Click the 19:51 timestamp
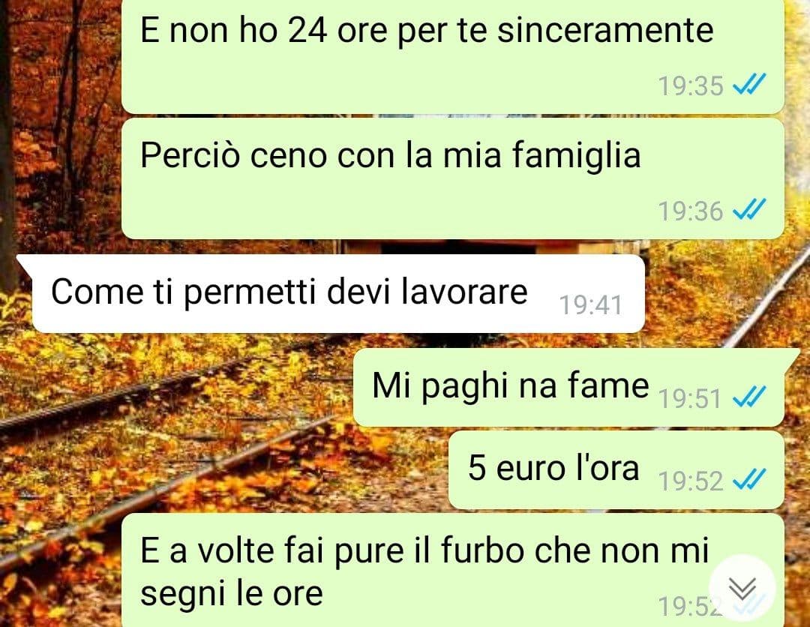 coord(690,398)
